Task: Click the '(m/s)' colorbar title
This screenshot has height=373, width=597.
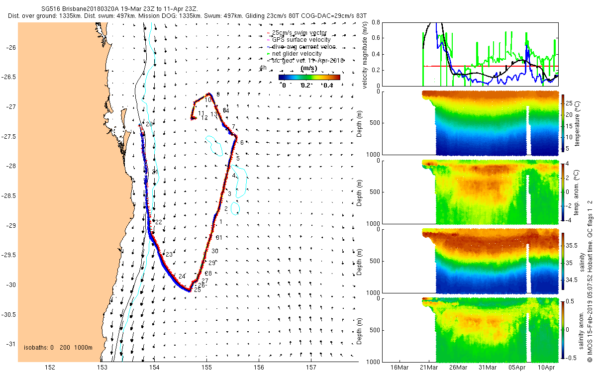Action: (309, 68)
